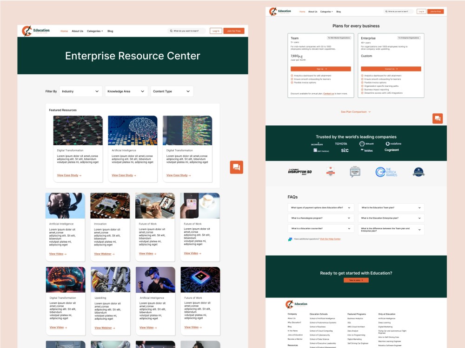Click the Education logo in Resource Center header
This screenshot has width=465, height=348.
click(36, 31)
